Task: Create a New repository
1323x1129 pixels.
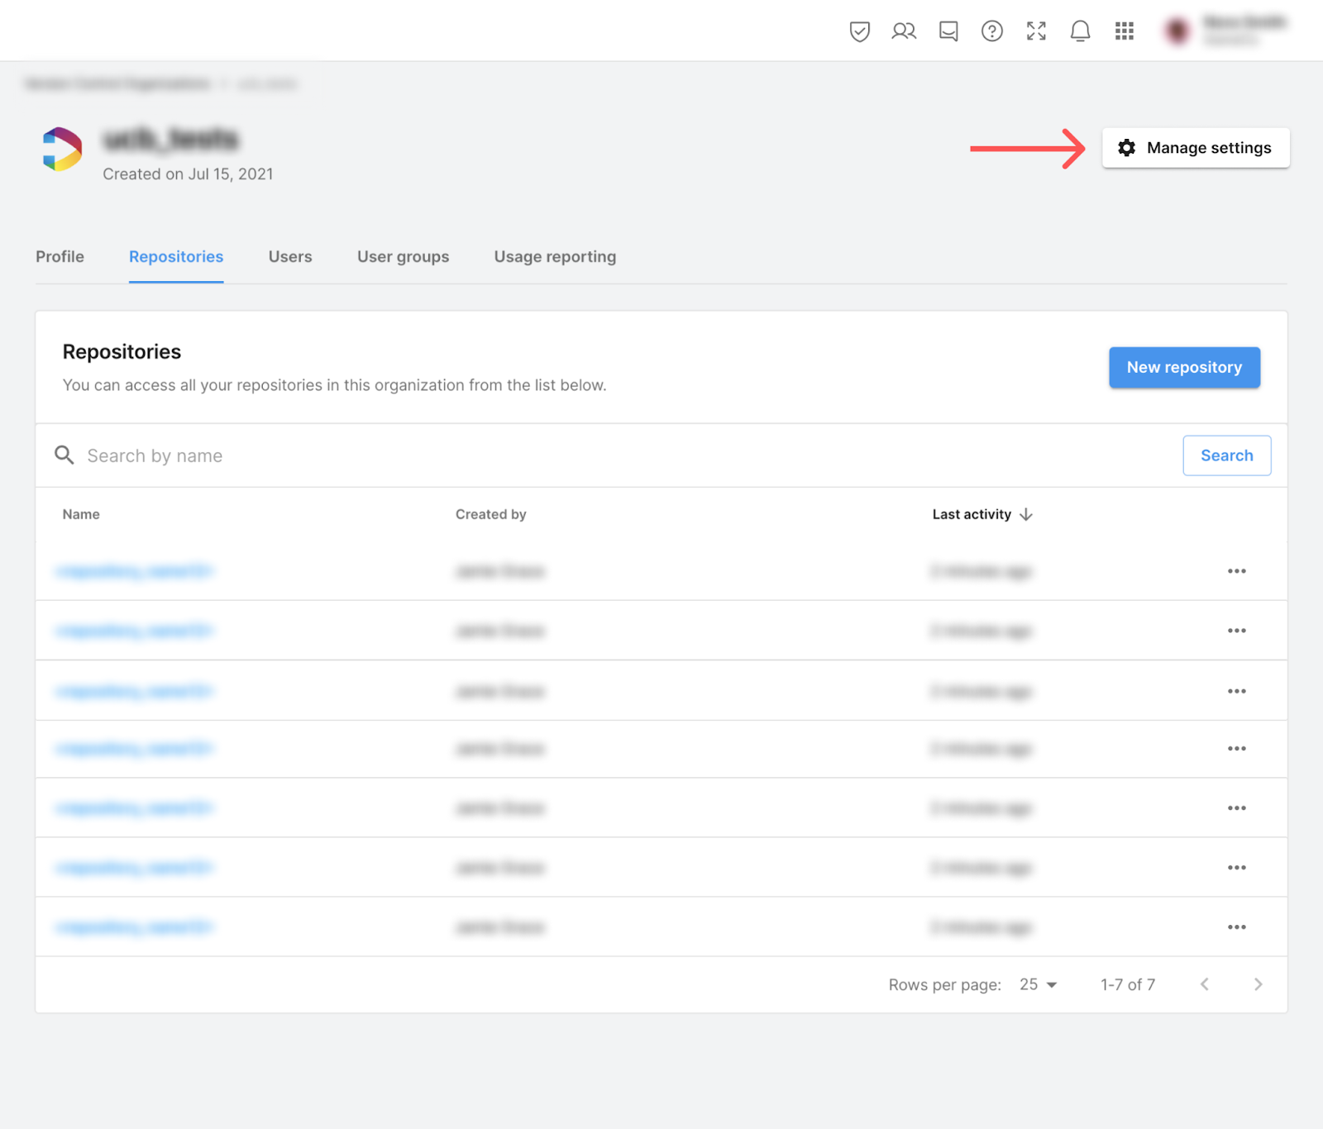Action: [1184, 368]
